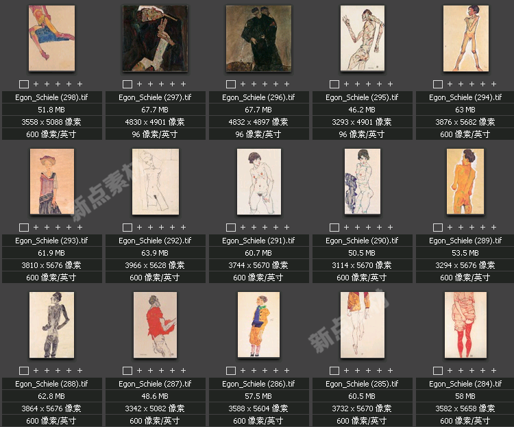Click the 3582 x 5658 像素 dimensions label

(x=465, y=408)
